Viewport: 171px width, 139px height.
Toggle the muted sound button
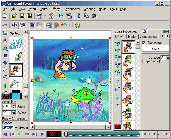22,25
